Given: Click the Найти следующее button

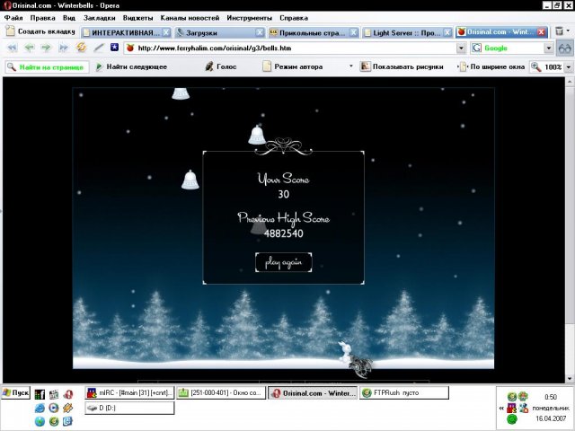Looking at the screenshot, I should pos(131,66).
